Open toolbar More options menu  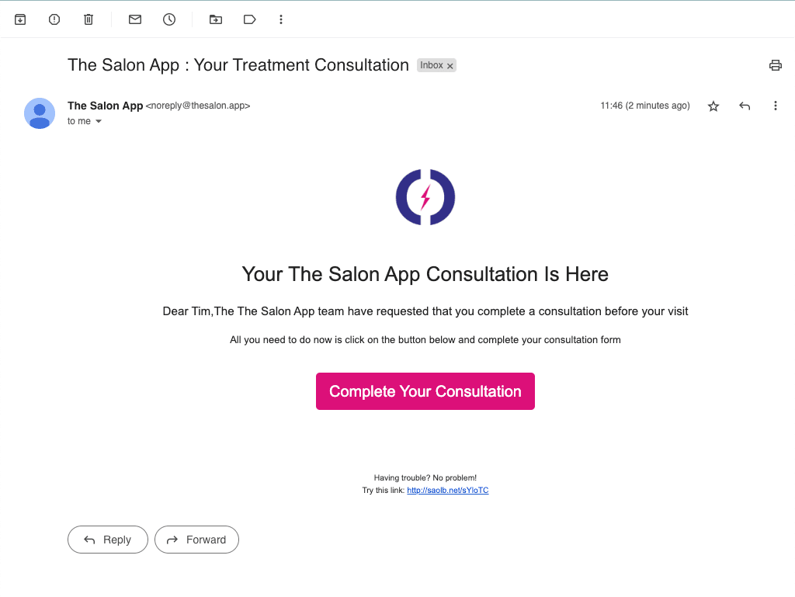281,19
